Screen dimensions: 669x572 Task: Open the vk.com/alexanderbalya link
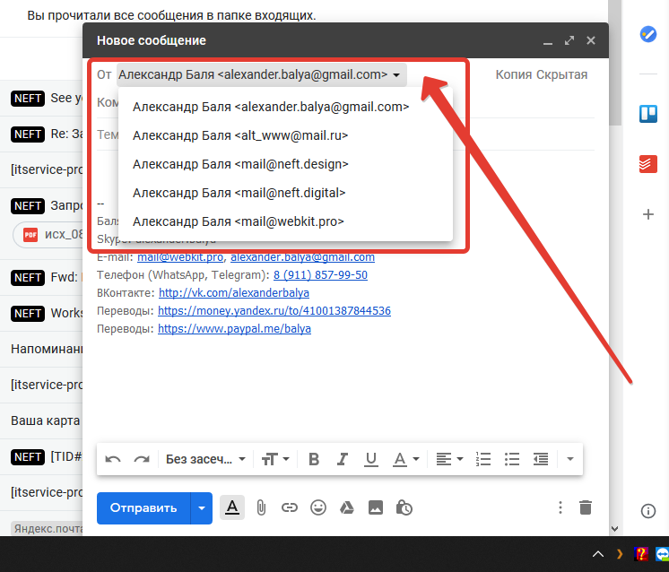(233, 293)
